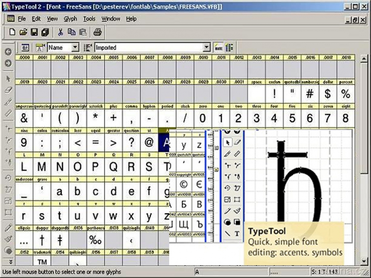Click the Copy icon in the toolbar
Image resolution: width=371 pixels, height=278 pixels.
click(72, 32)
